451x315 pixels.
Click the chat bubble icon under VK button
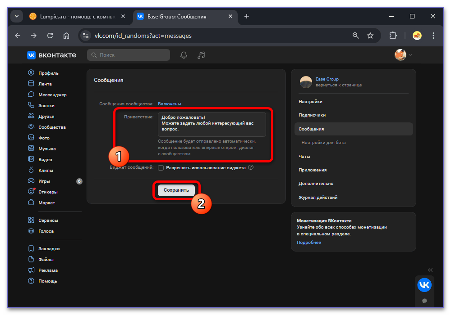tap(424, 301)
